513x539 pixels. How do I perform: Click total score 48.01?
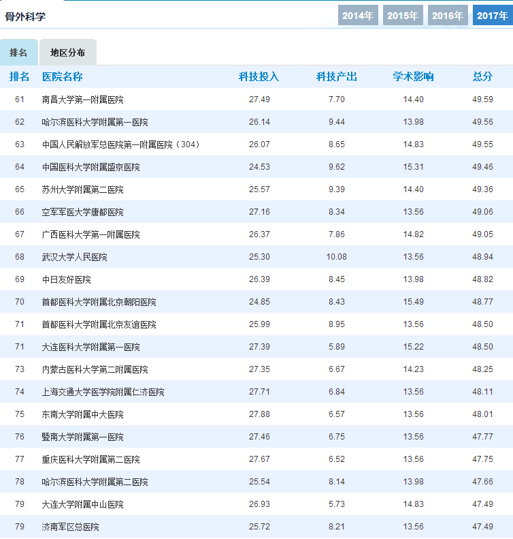(482, 414)
